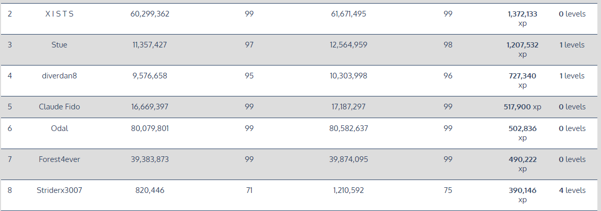Open Odal's profile link
Screen dimensions: 601x211
[60, 128]
